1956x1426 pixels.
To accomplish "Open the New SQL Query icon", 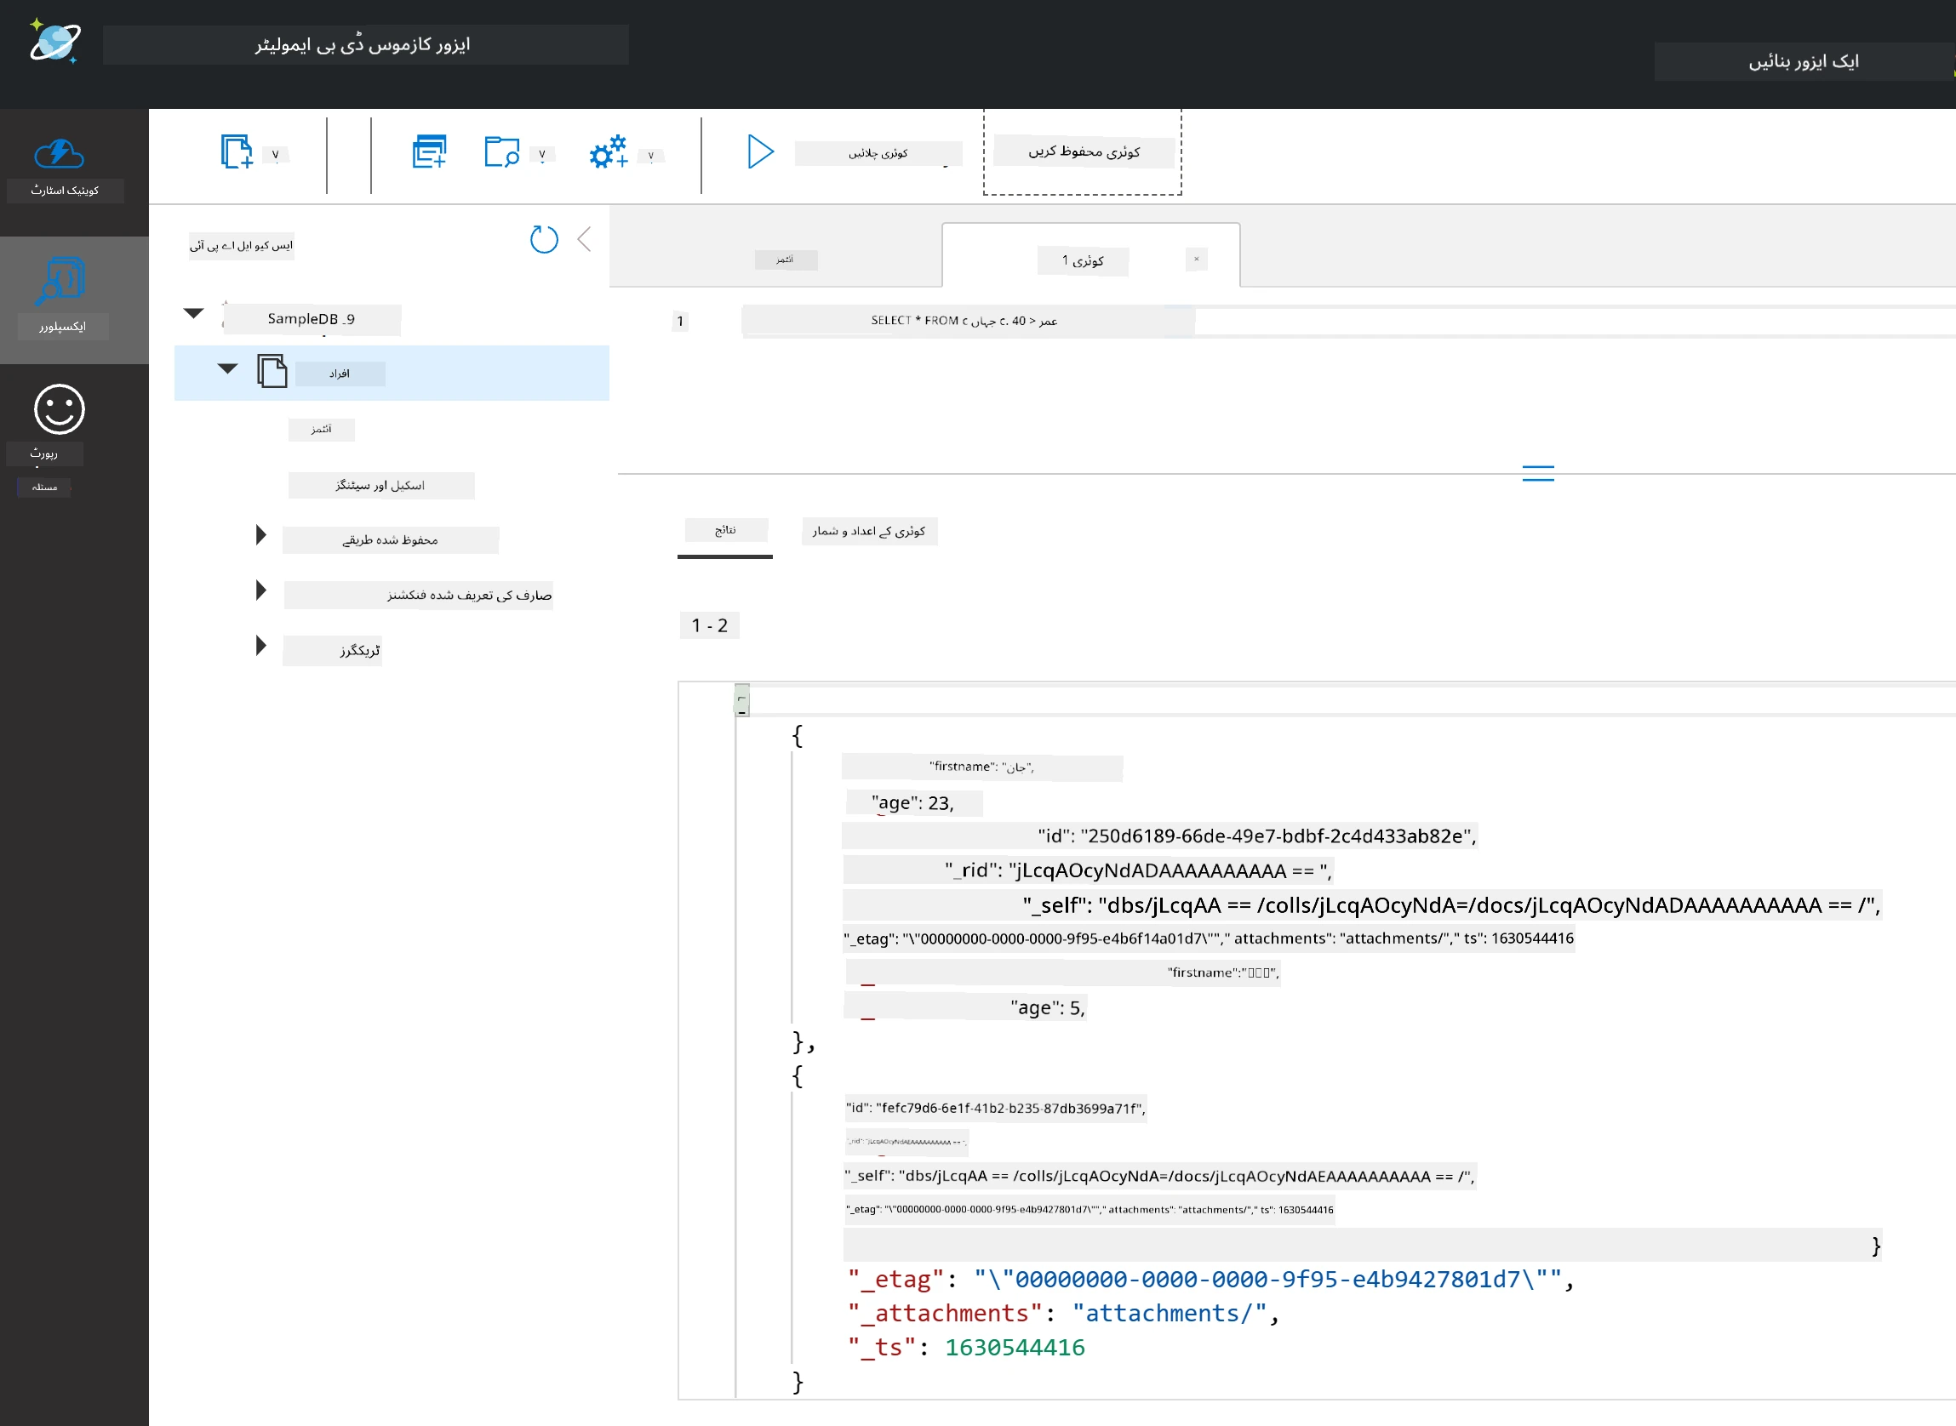I will point(429,151).
